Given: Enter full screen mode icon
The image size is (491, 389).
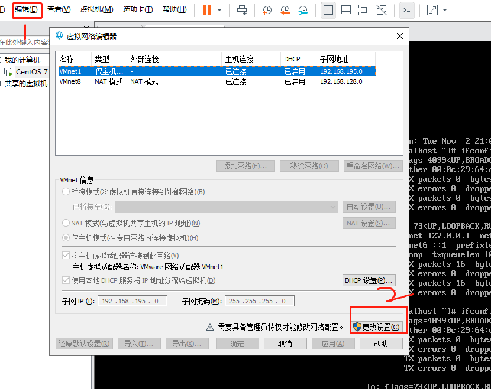Looking at the screenshot, I should pos(364,10).
